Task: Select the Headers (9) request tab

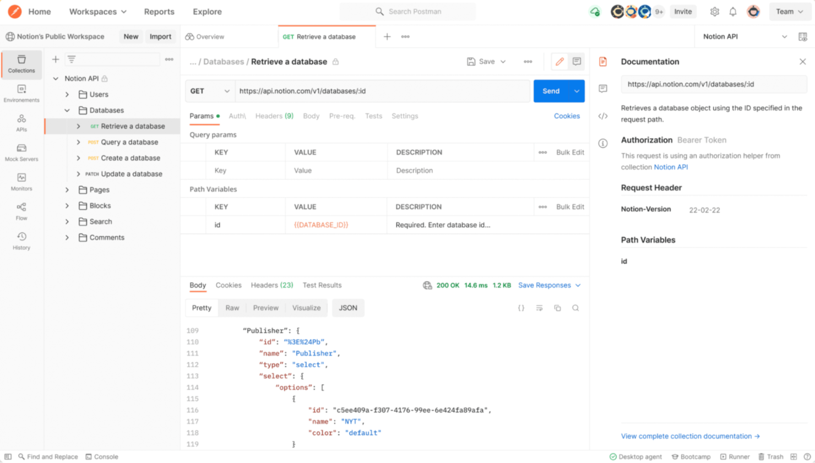Action: [x=274, y=116]
